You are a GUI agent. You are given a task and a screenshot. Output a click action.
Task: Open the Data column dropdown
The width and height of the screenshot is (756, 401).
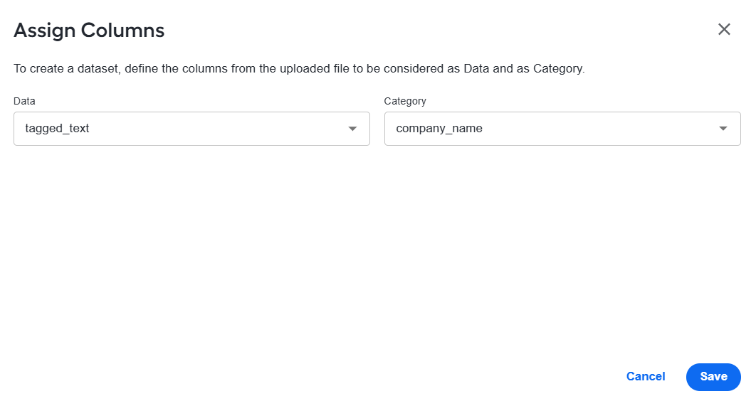[x=191, y=129]
